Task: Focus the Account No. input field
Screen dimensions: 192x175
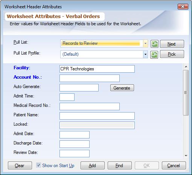Action: (x=90, y=78)
